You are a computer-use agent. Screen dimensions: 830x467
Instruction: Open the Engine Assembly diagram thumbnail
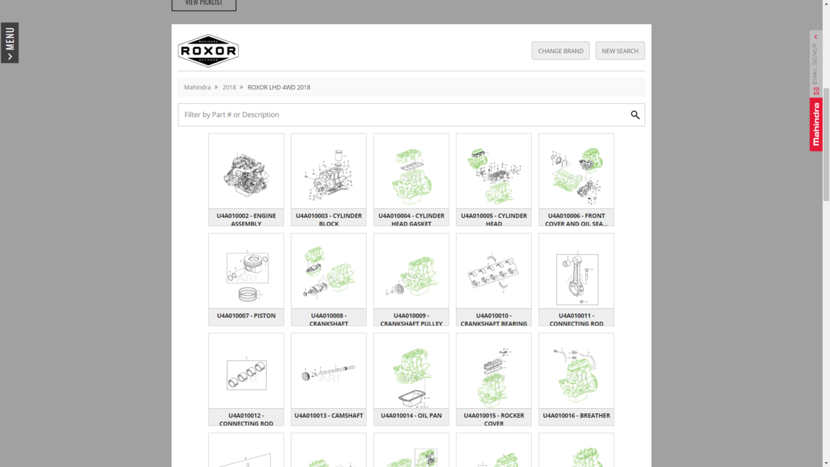tap(246, 172)
